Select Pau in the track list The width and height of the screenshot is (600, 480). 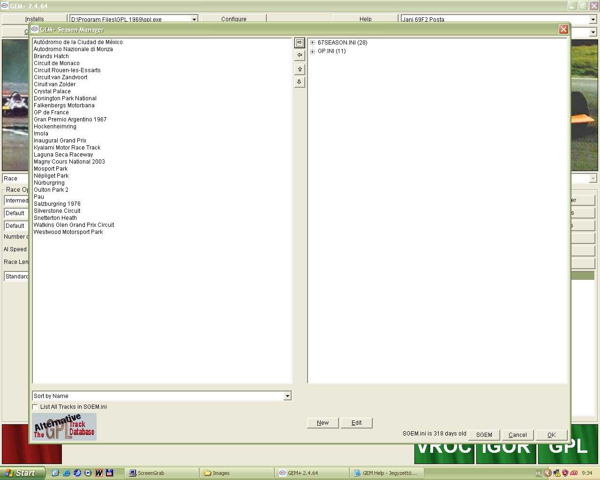click(x=39, y=197)
